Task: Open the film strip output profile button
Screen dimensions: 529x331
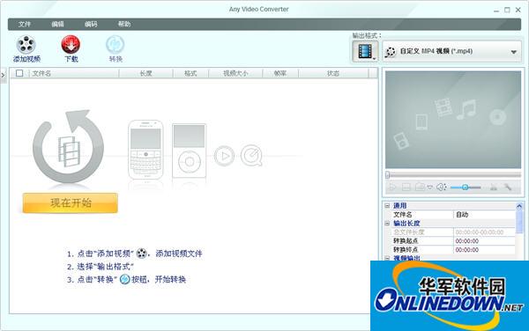Action: [365, 52]
